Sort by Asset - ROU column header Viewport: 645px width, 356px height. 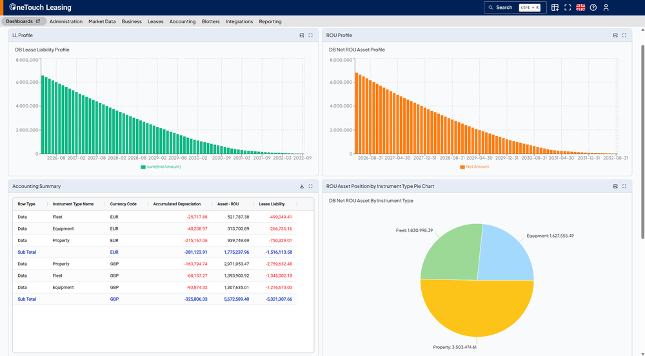pos(228,204)
